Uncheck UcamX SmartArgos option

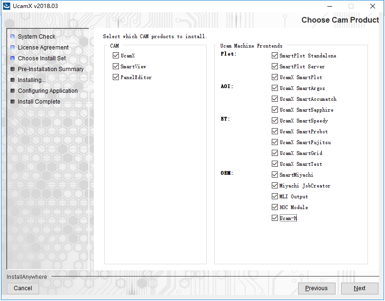275,88
